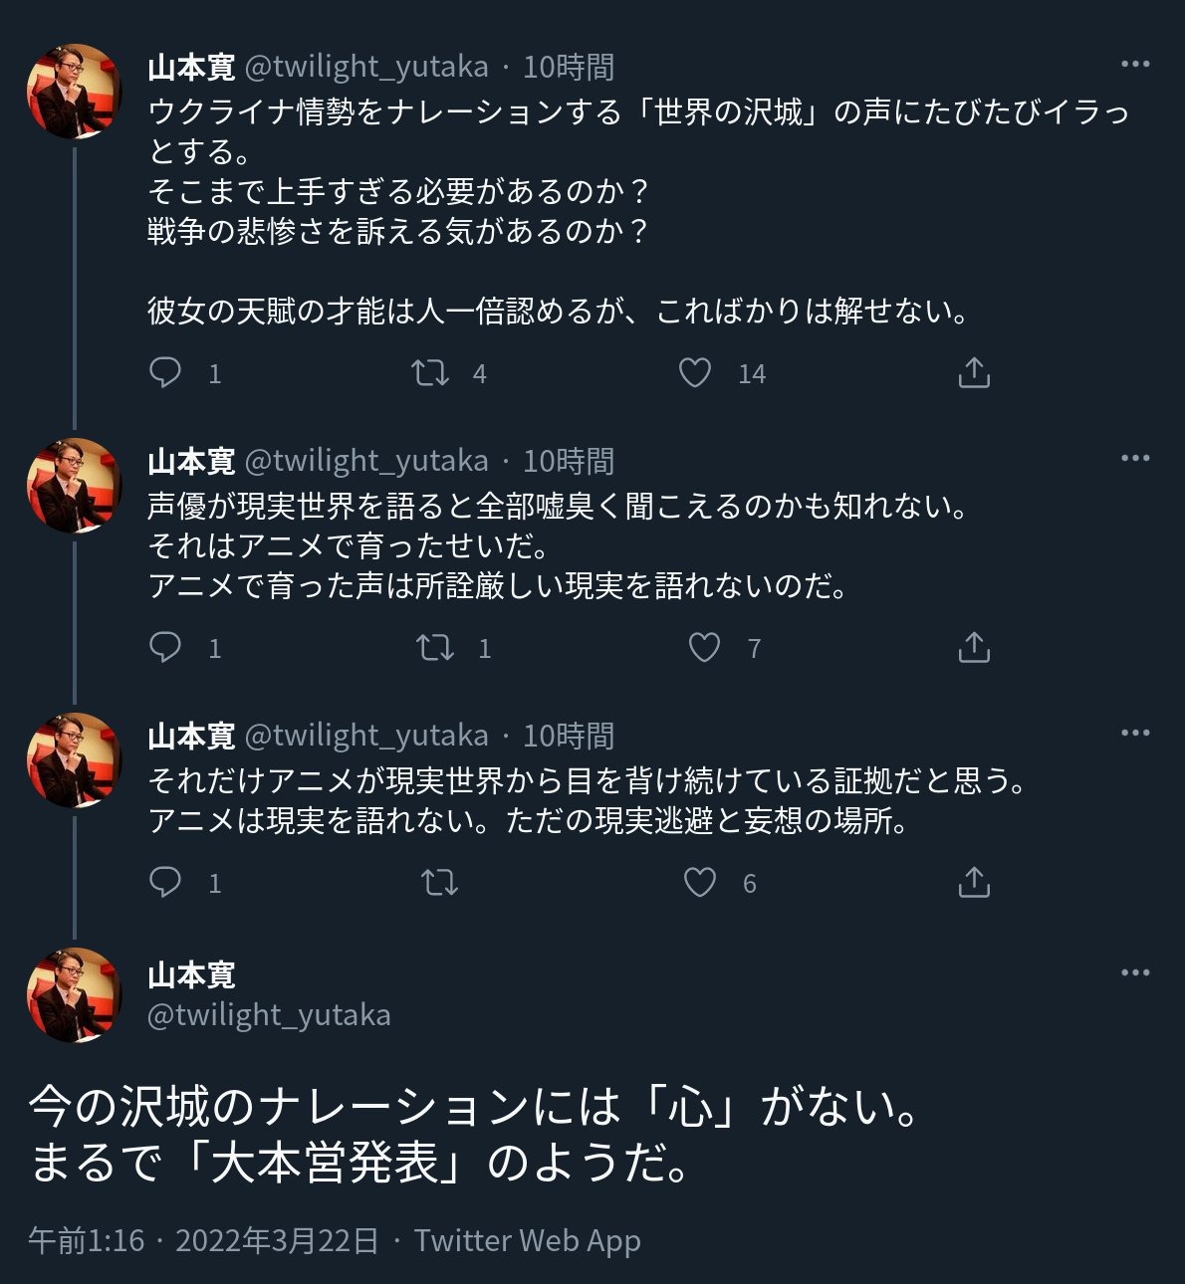
Task: Click the Twitter Web App source label
Action: 527,1241
